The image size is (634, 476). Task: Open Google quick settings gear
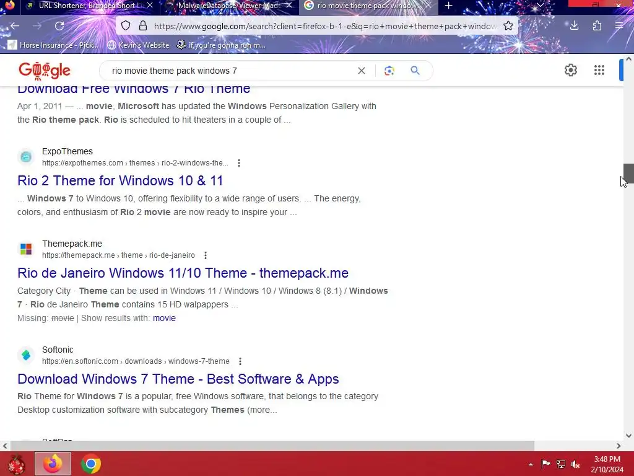click(570, 71)
